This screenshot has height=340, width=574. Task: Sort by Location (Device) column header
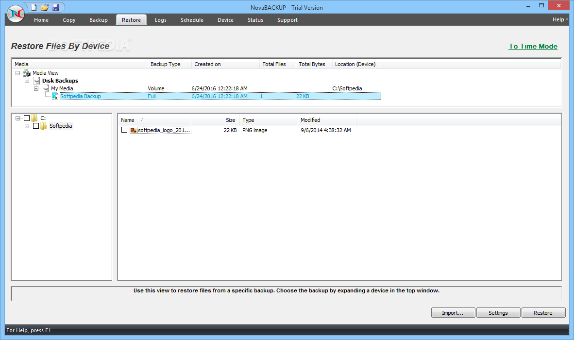click(356, 64)
